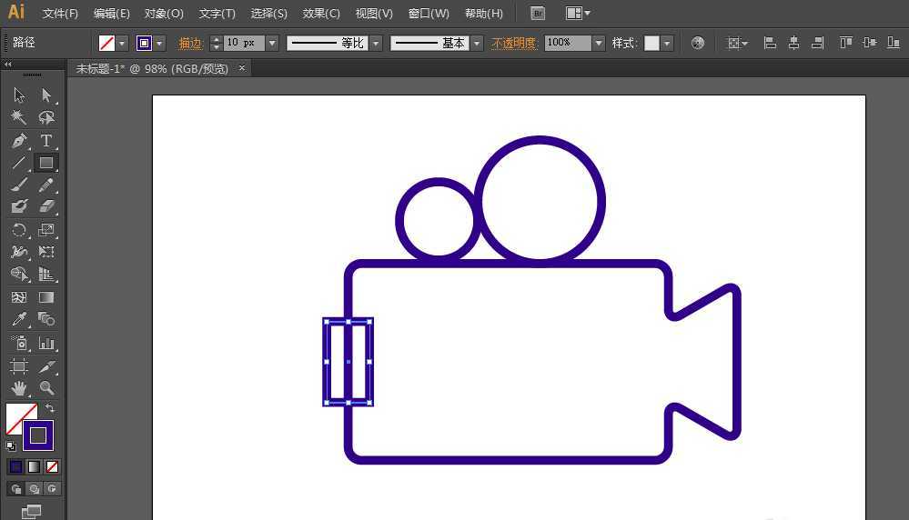
Task: Choose the Magic Wand tool
Action: tap(18, 117)
